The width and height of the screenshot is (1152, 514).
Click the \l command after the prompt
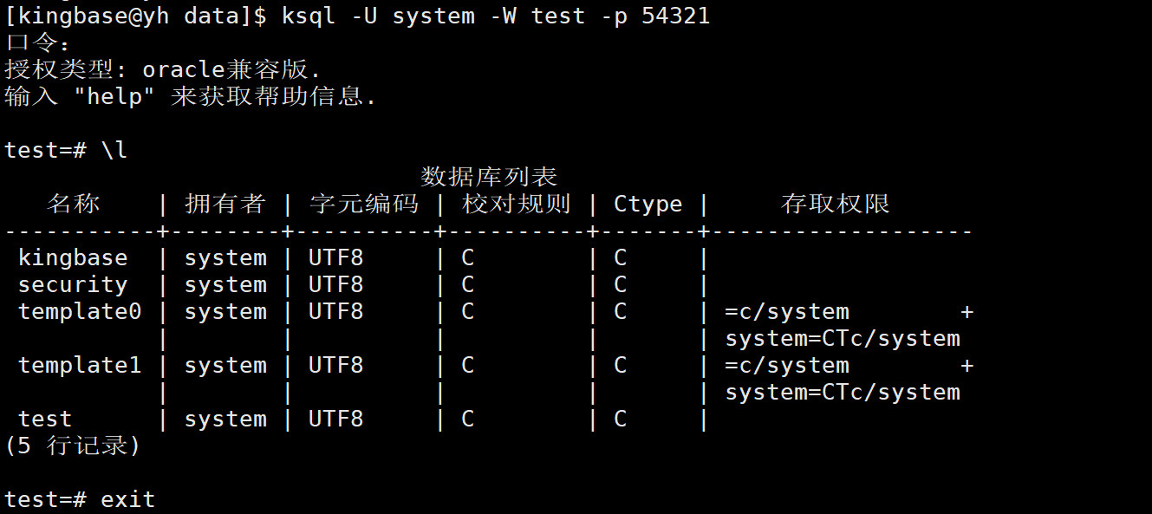point(114,150)
